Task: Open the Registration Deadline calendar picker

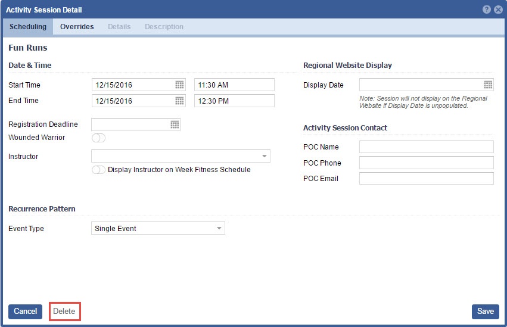Action: pyautogui.click(x=175, y=124)
